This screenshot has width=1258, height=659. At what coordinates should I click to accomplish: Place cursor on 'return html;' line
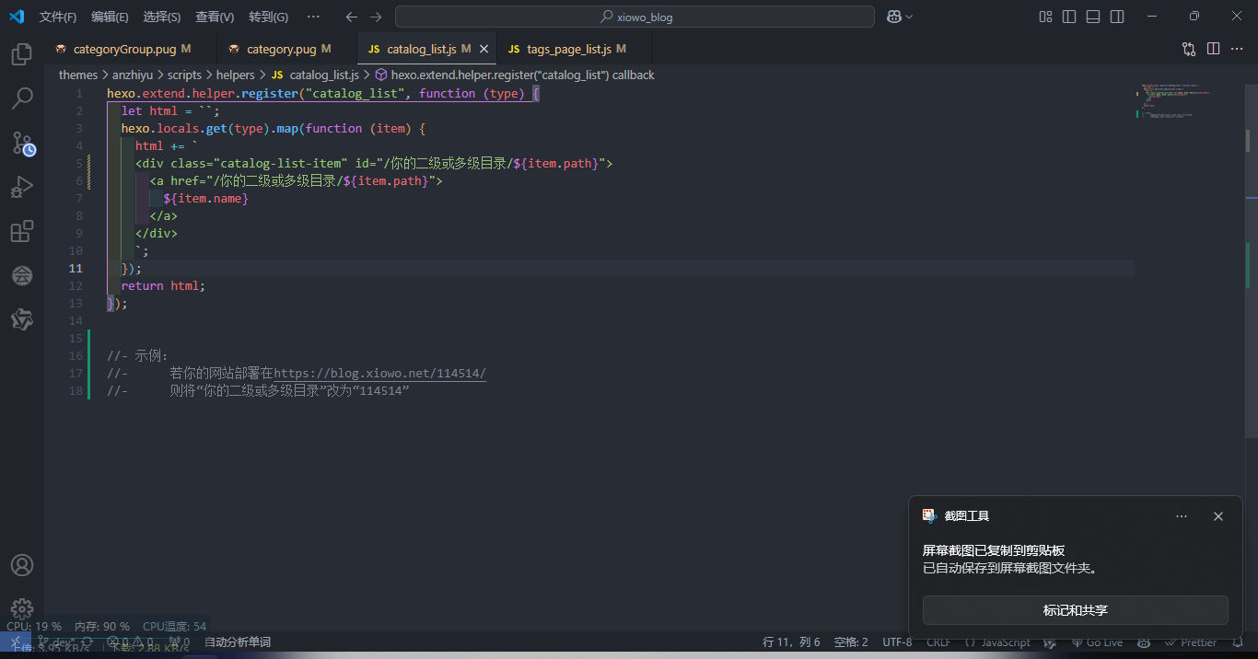click(163, 286)
